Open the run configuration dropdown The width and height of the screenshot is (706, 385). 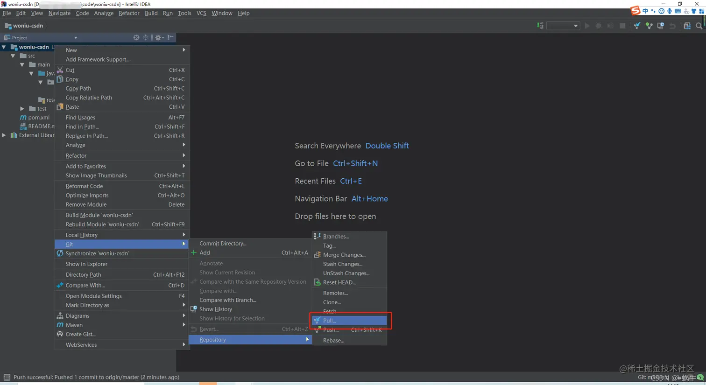563,26
